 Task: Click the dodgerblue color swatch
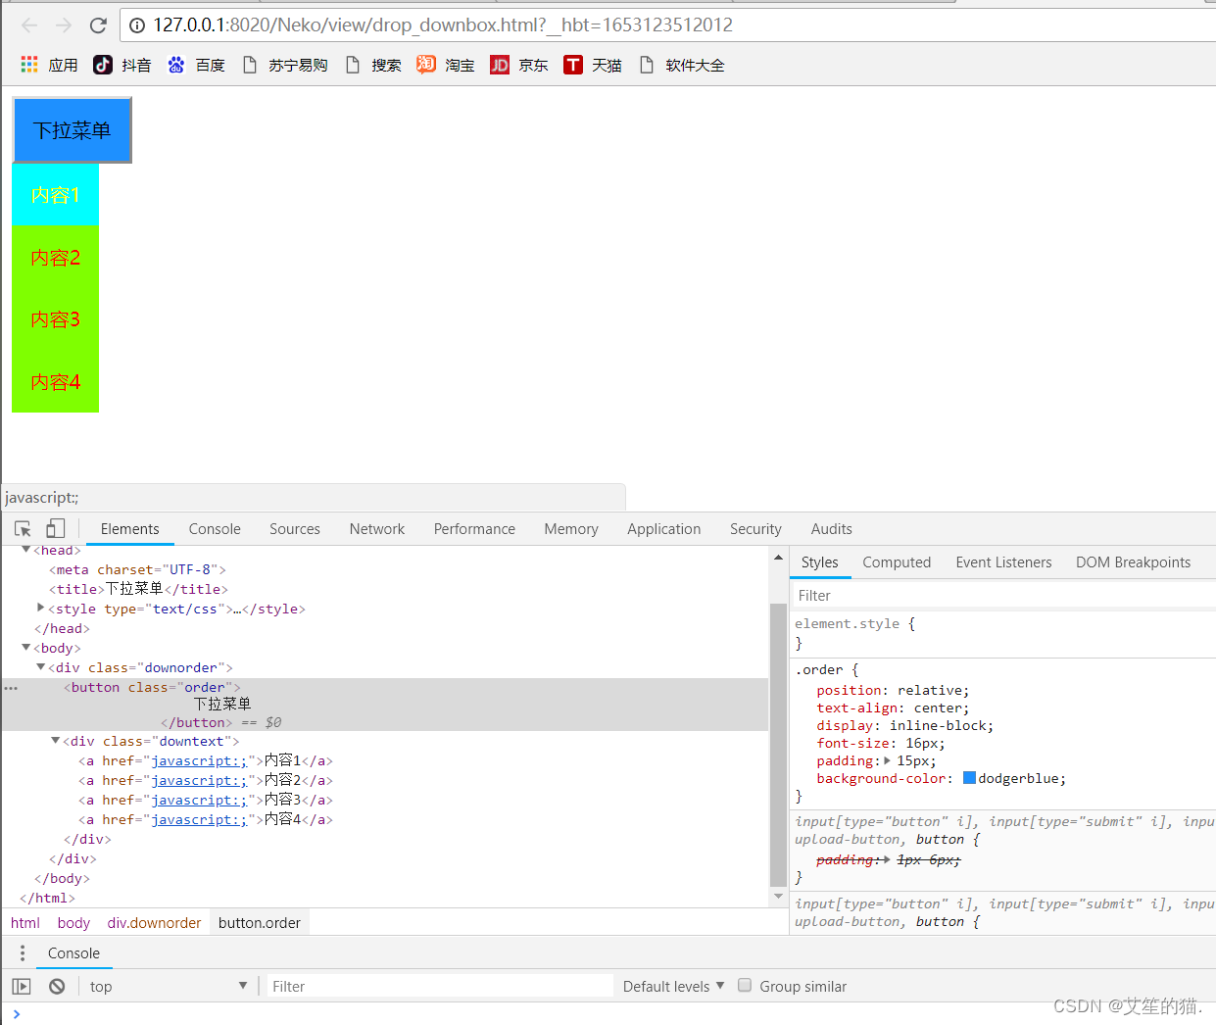[x=969, y=778]
